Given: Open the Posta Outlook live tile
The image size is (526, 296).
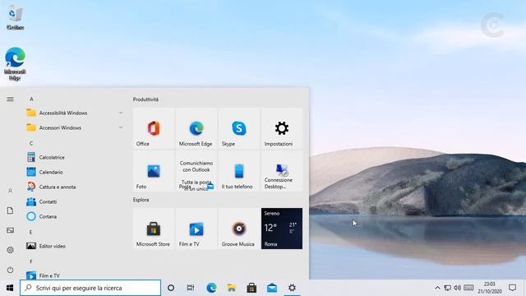Looking at the screenshot, I should (x=196, y=171).
